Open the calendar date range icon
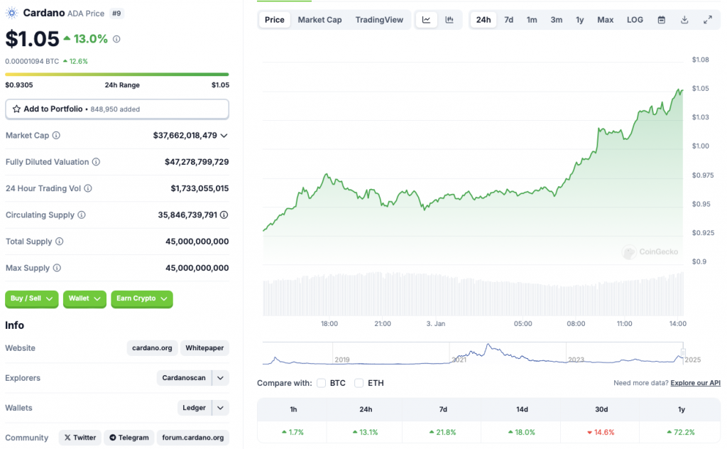This screenshot has width=727, height=449. [662, 19]
